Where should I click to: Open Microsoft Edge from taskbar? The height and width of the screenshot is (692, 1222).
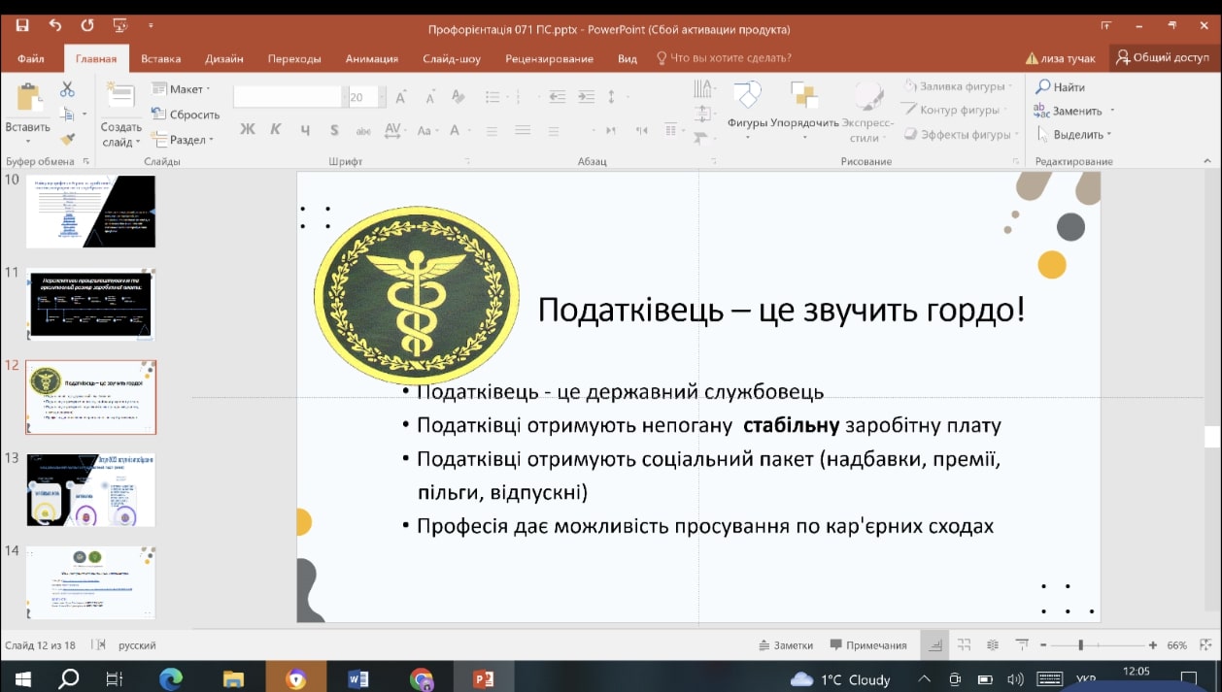pos(171,679)
